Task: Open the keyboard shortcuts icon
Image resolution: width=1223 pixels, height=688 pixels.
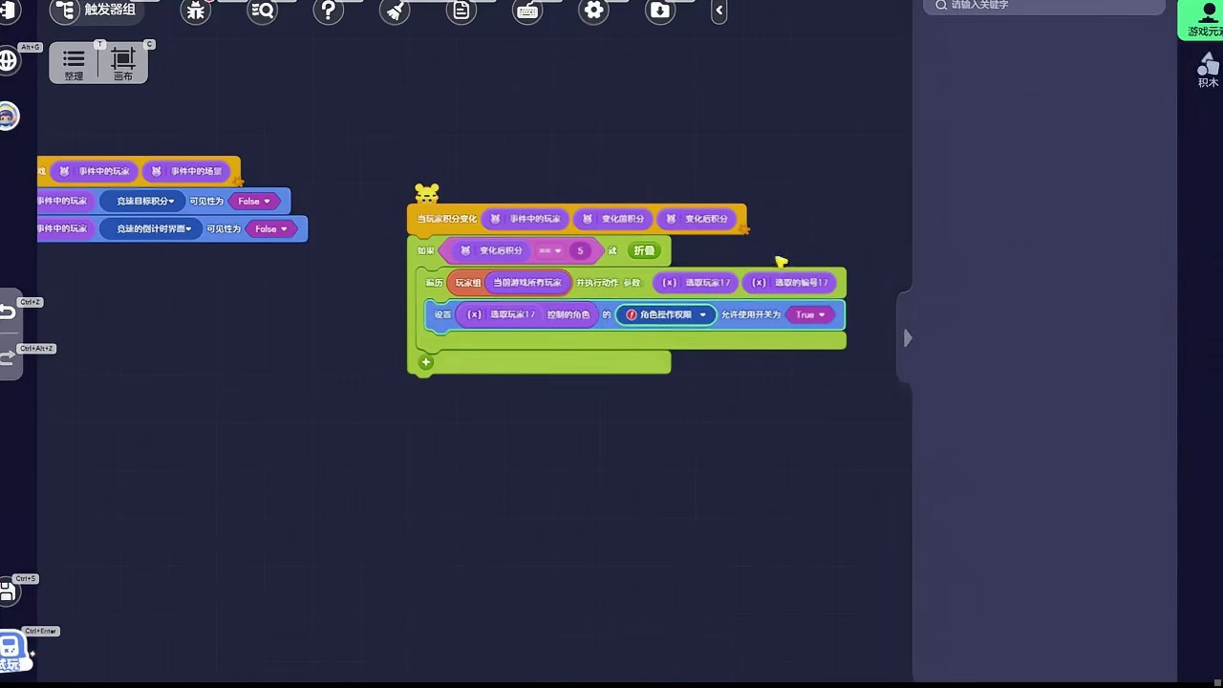Action: click(527, 11)
